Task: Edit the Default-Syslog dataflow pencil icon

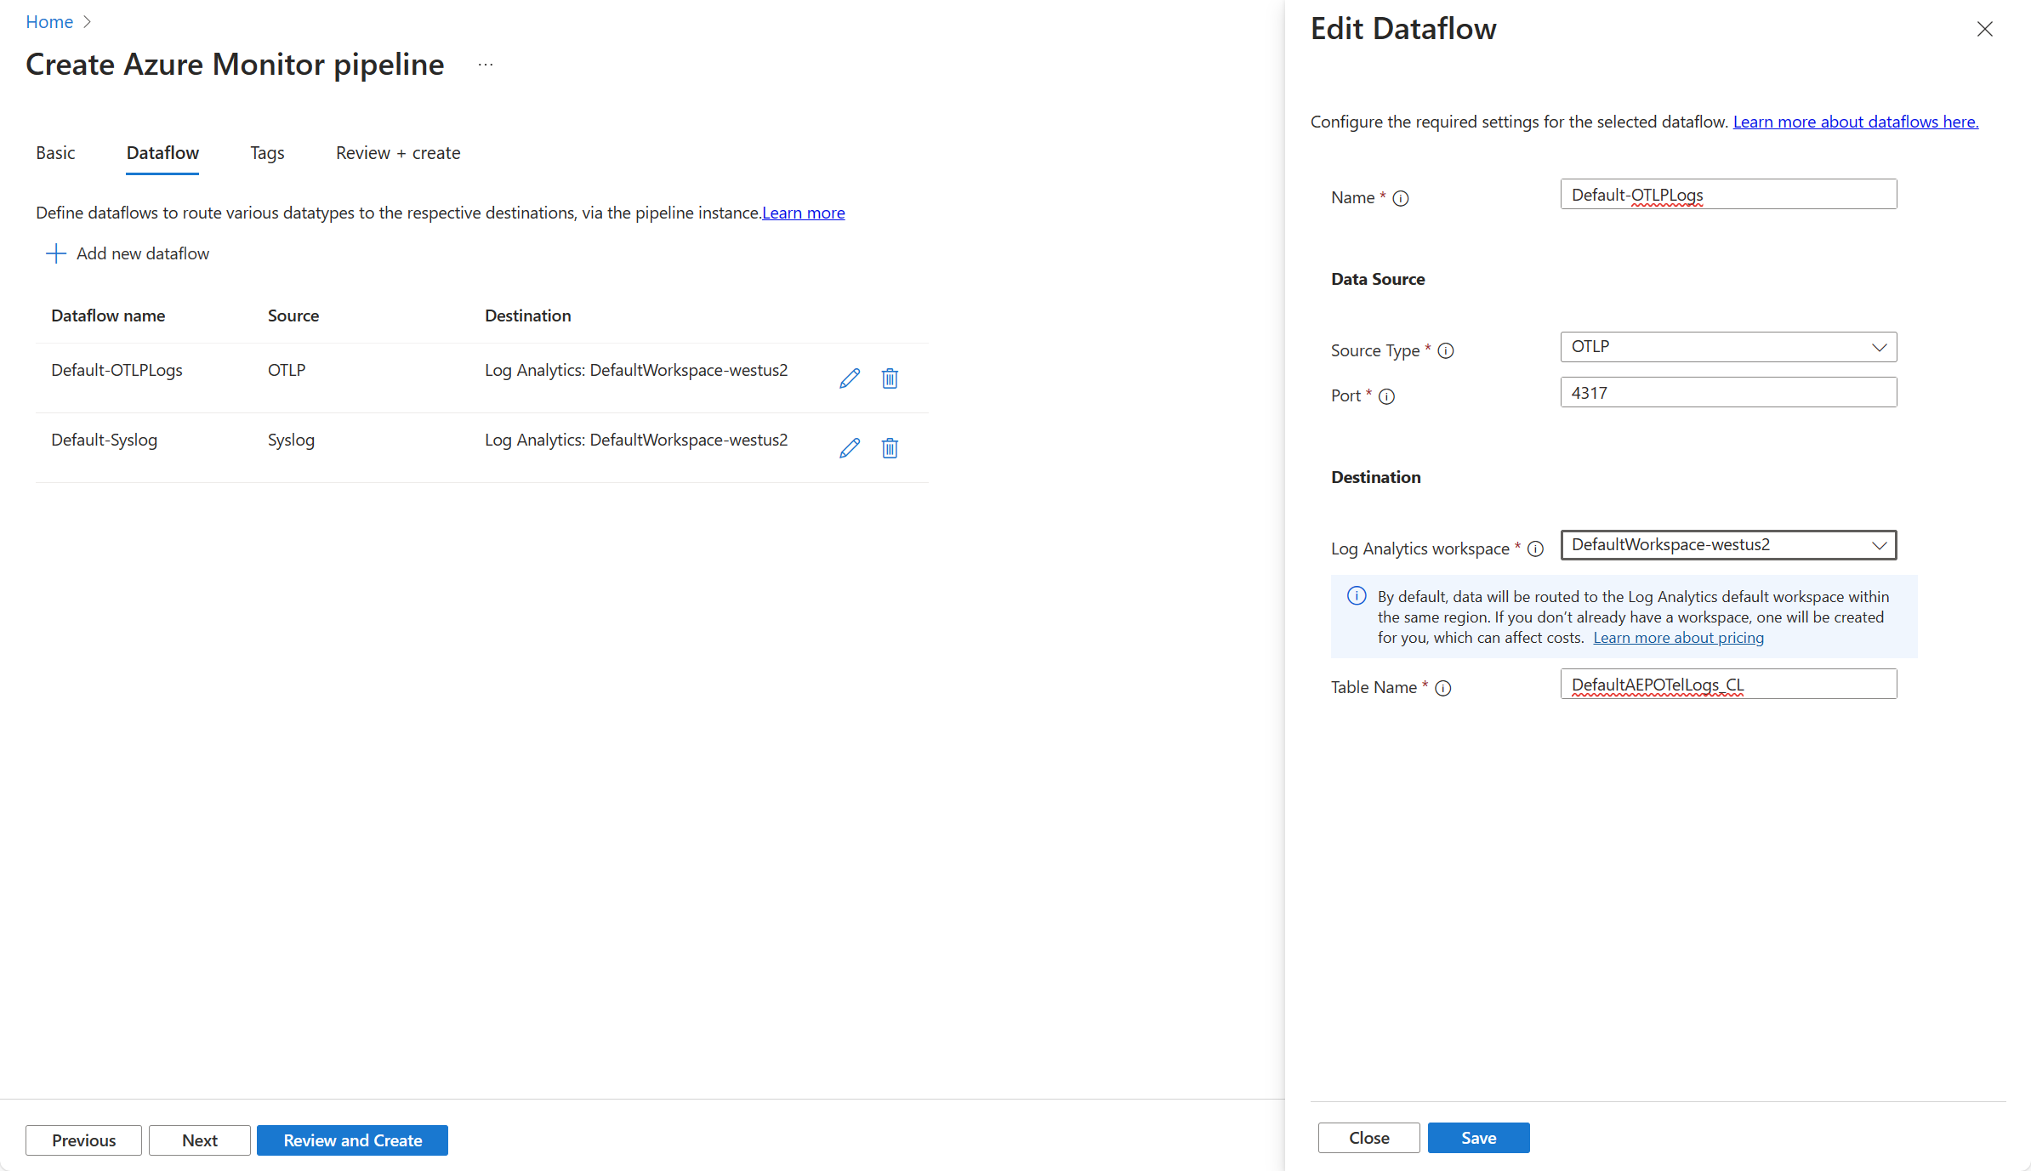Action: click(x=849, y=448)
